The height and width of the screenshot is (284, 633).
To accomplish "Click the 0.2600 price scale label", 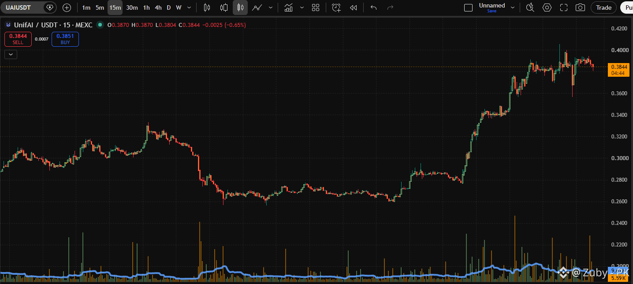I will (619, 202).
